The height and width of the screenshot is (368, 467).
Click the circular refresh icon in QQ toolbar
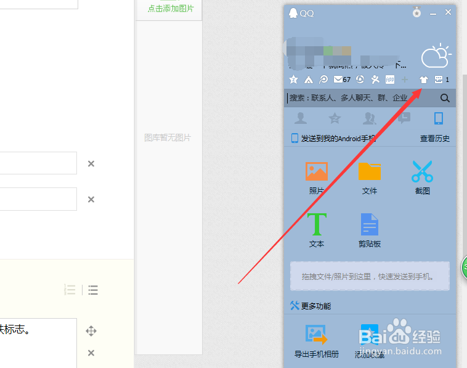pyautogui.click(x=360, y=80)
